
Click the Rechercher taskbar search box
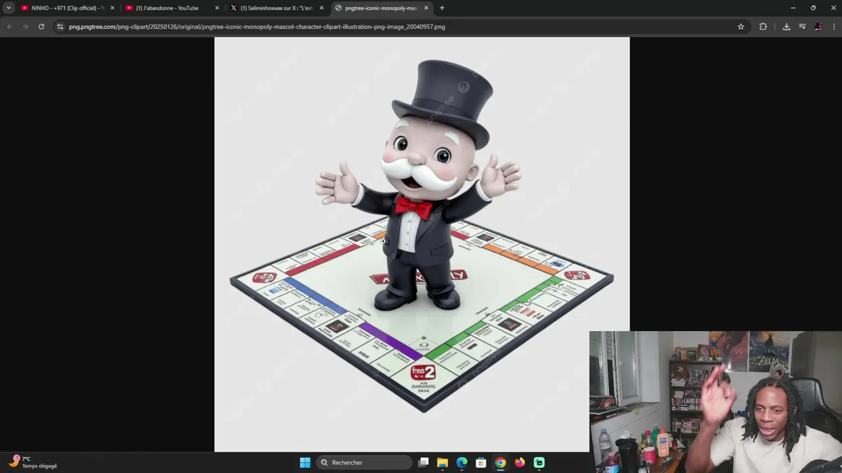pyautogui.click(x=364, y=462)
